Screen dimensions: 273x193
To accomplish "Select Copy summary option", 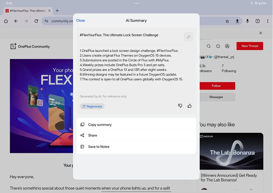I will point(100,125).
